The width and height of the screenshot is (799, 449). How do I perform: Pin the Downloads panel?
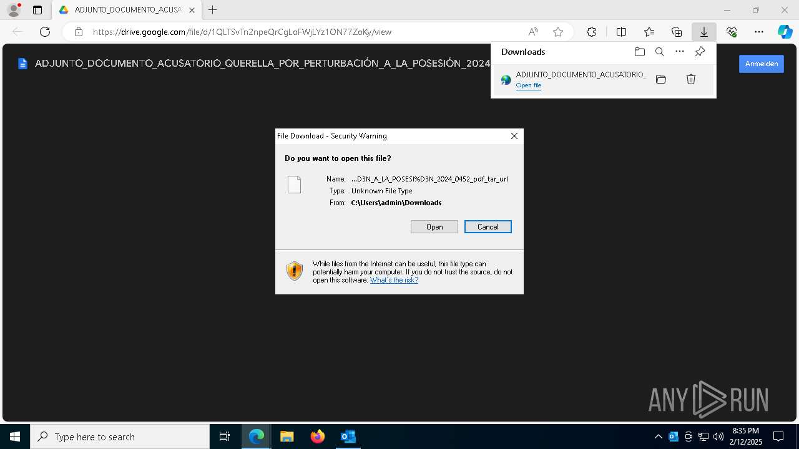700,52
